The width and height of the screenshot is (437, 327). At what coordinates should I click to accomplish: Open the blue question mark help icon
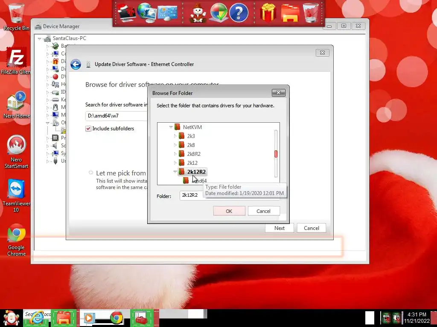point(239,12)
